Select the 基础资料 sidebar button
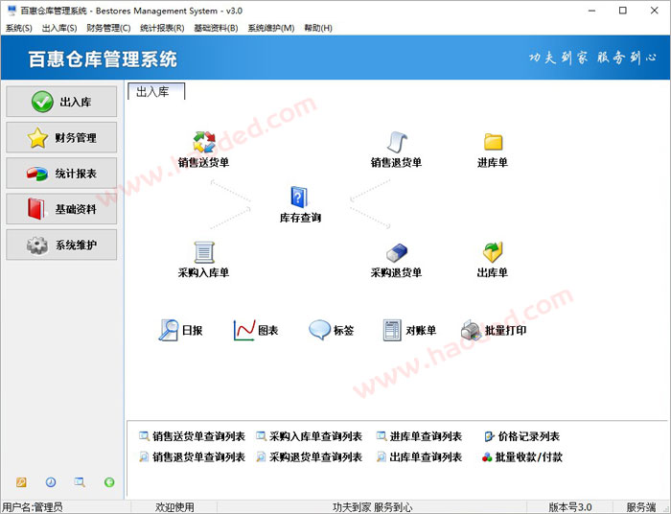671x514 pixels. click(61, 209)
